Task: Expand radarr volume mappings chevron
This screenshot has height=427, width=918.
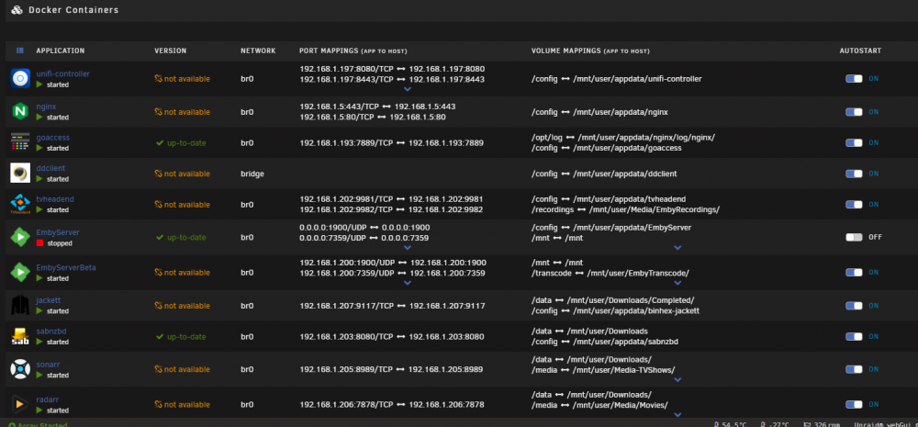Action: pyautogui.click(x=677, y=415)
